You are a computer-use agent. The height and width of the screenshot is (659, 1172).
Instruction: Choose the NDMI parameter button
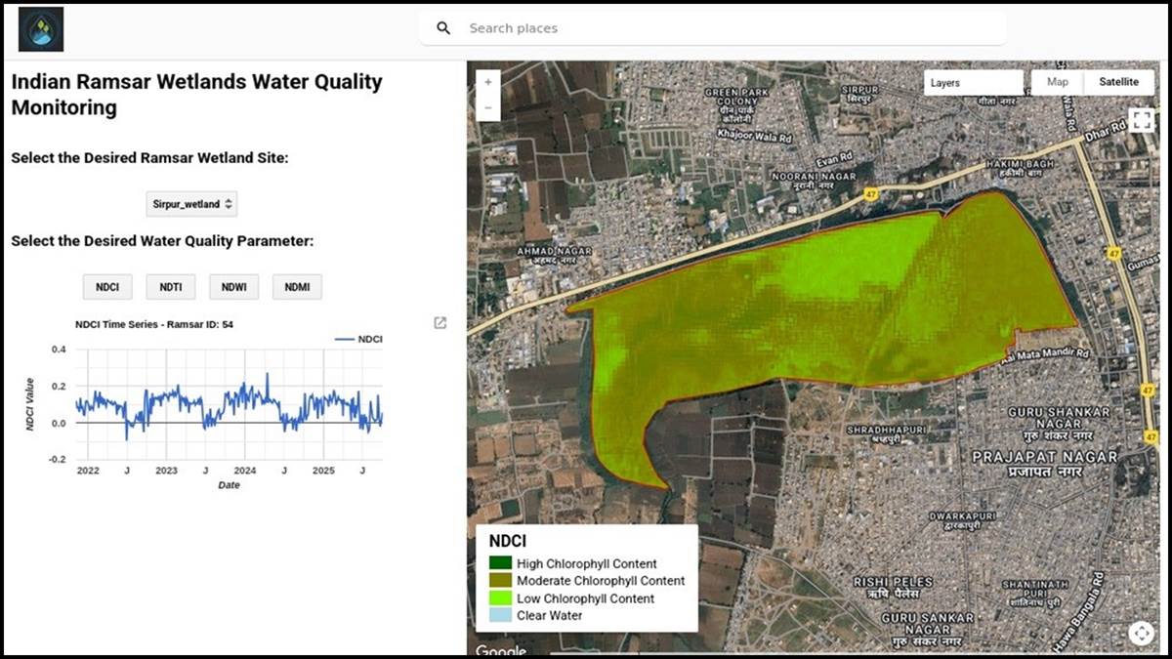tap(297, 287)
